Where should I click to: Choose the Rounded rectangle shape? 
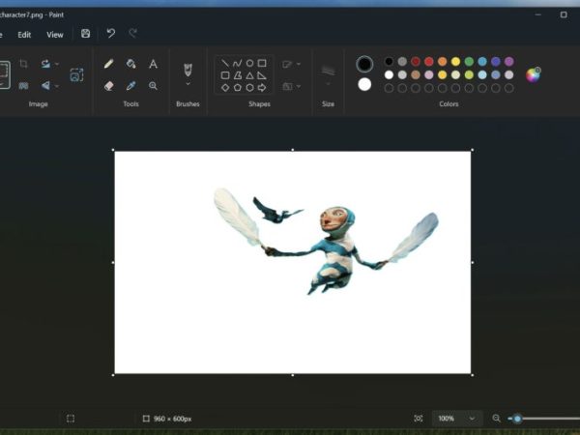(225, 75)
